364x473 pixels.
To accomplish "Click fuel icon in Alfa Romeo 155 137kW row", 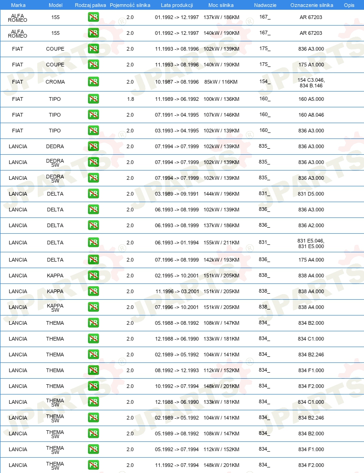I will tap(94, 17).
